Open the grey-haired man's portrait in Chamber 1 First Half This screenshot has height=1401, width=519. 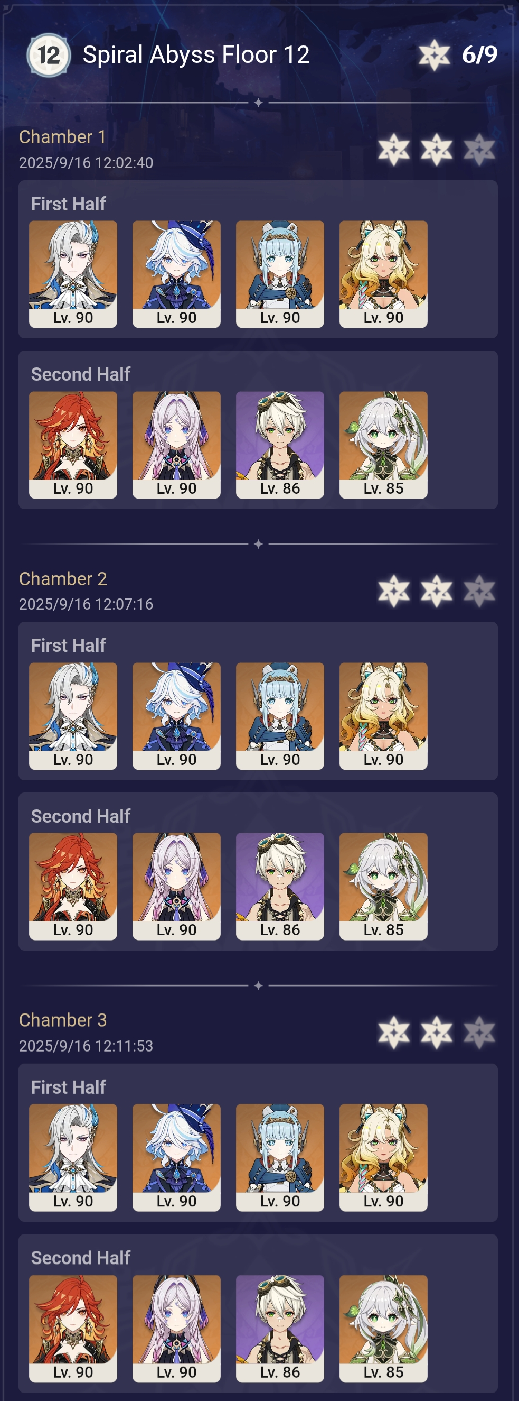click(73, 274)
